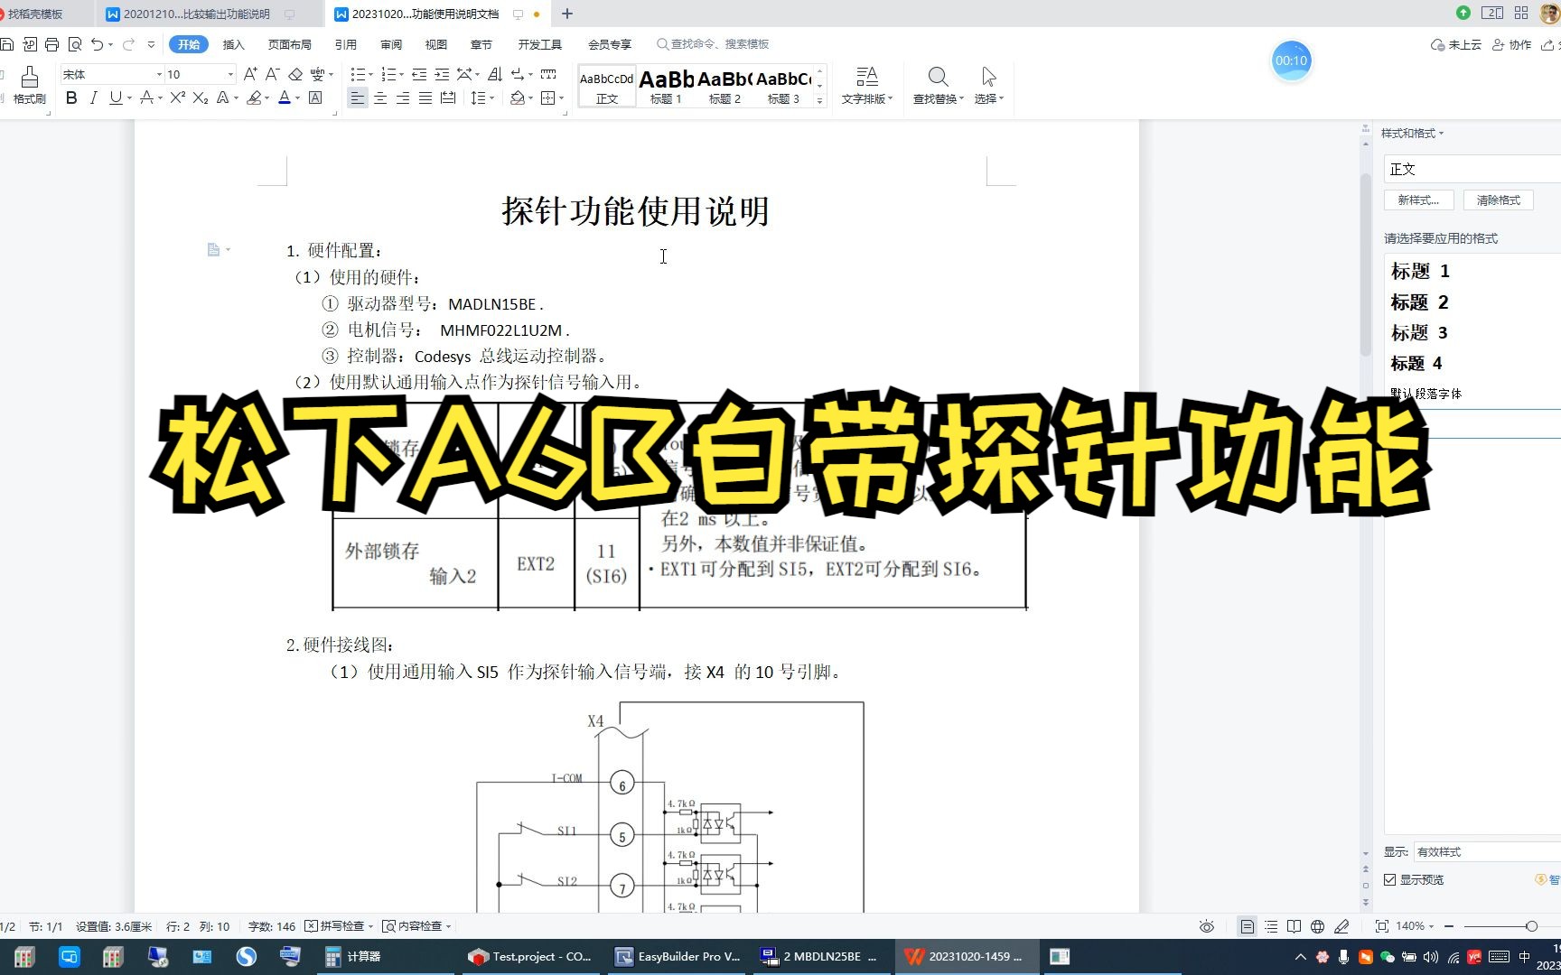Open the highlight color dropdown arrow

[x=267, y=97]
